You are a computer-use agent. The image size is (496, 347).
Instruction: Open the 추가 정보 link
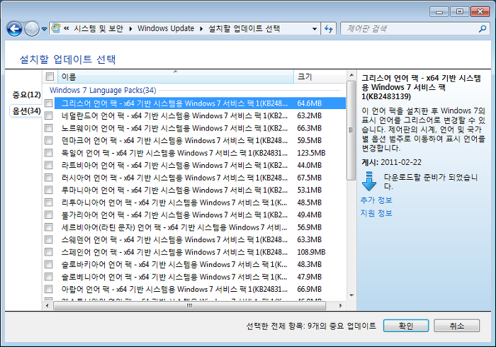[x=376, y=200]
